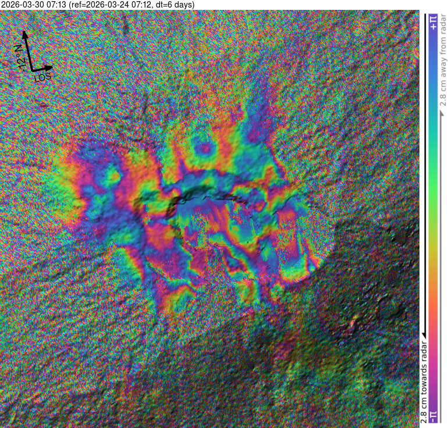Image resolution: width=448 pixels, height=428 pixels.
Task: Click the dark curved crater rim at center
Action: pos(204,198)
